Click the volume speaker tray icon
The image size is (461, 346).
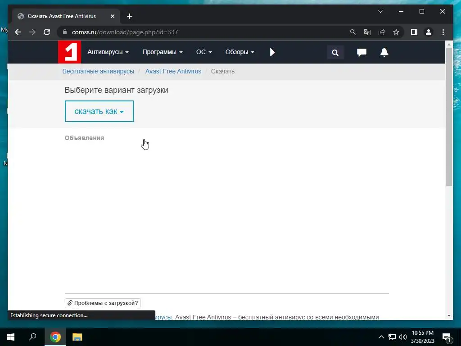[403, 337]
